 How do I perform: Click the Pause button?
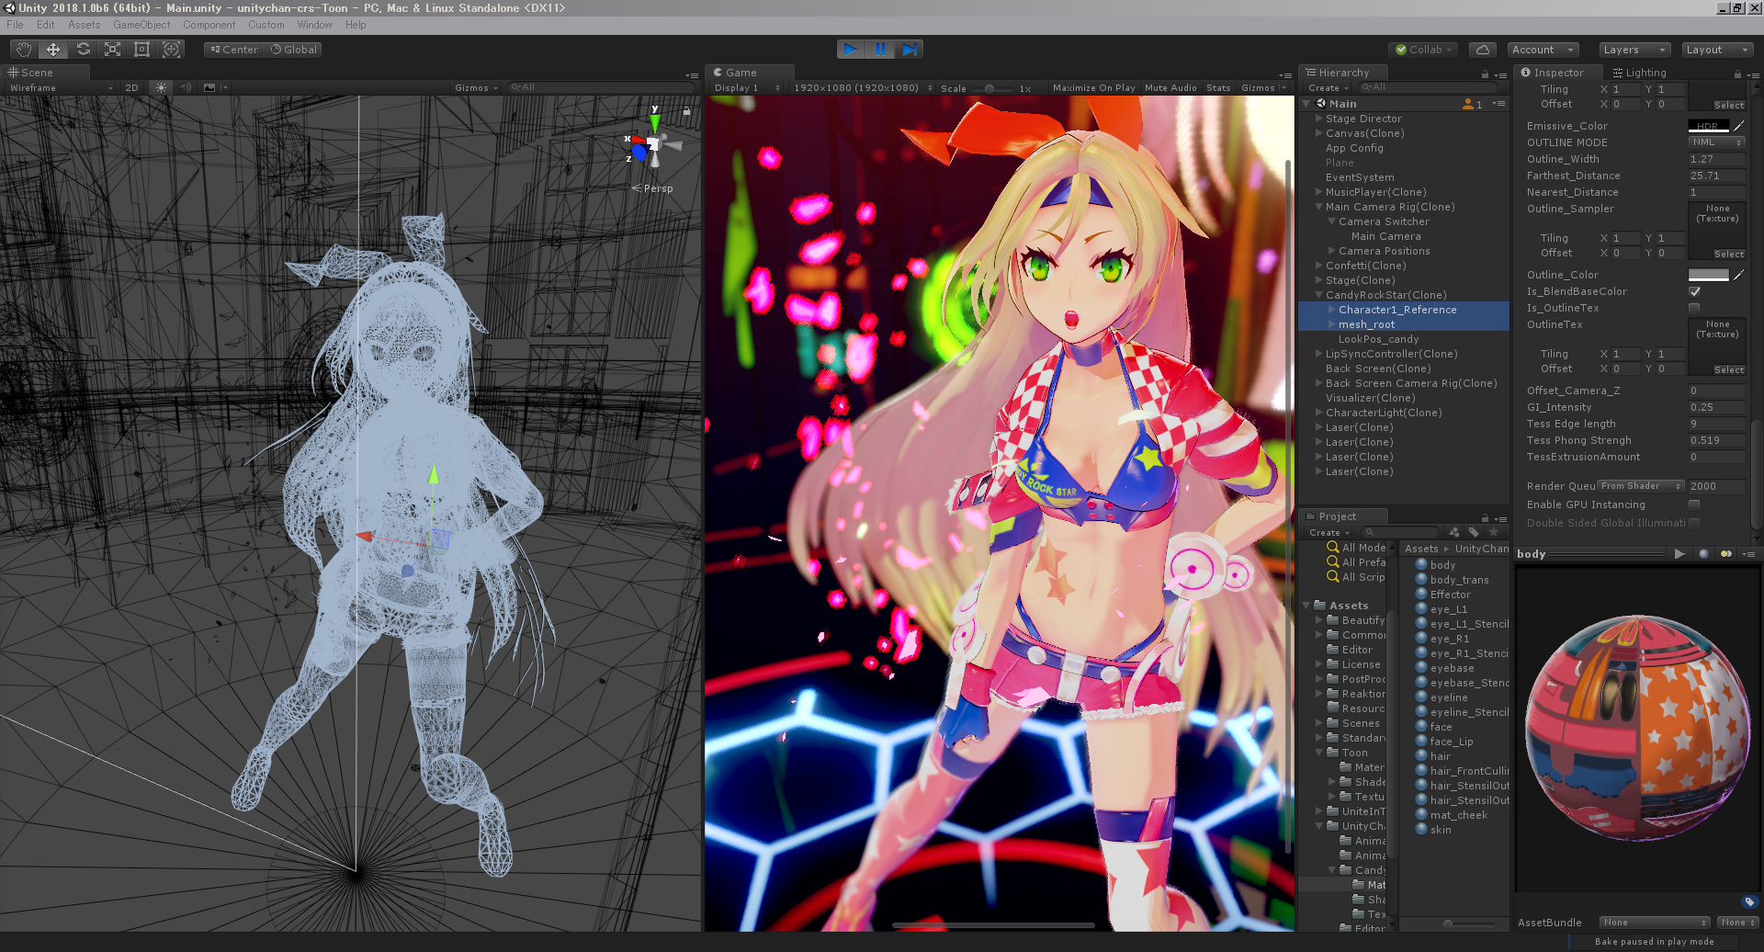(880, 50)
